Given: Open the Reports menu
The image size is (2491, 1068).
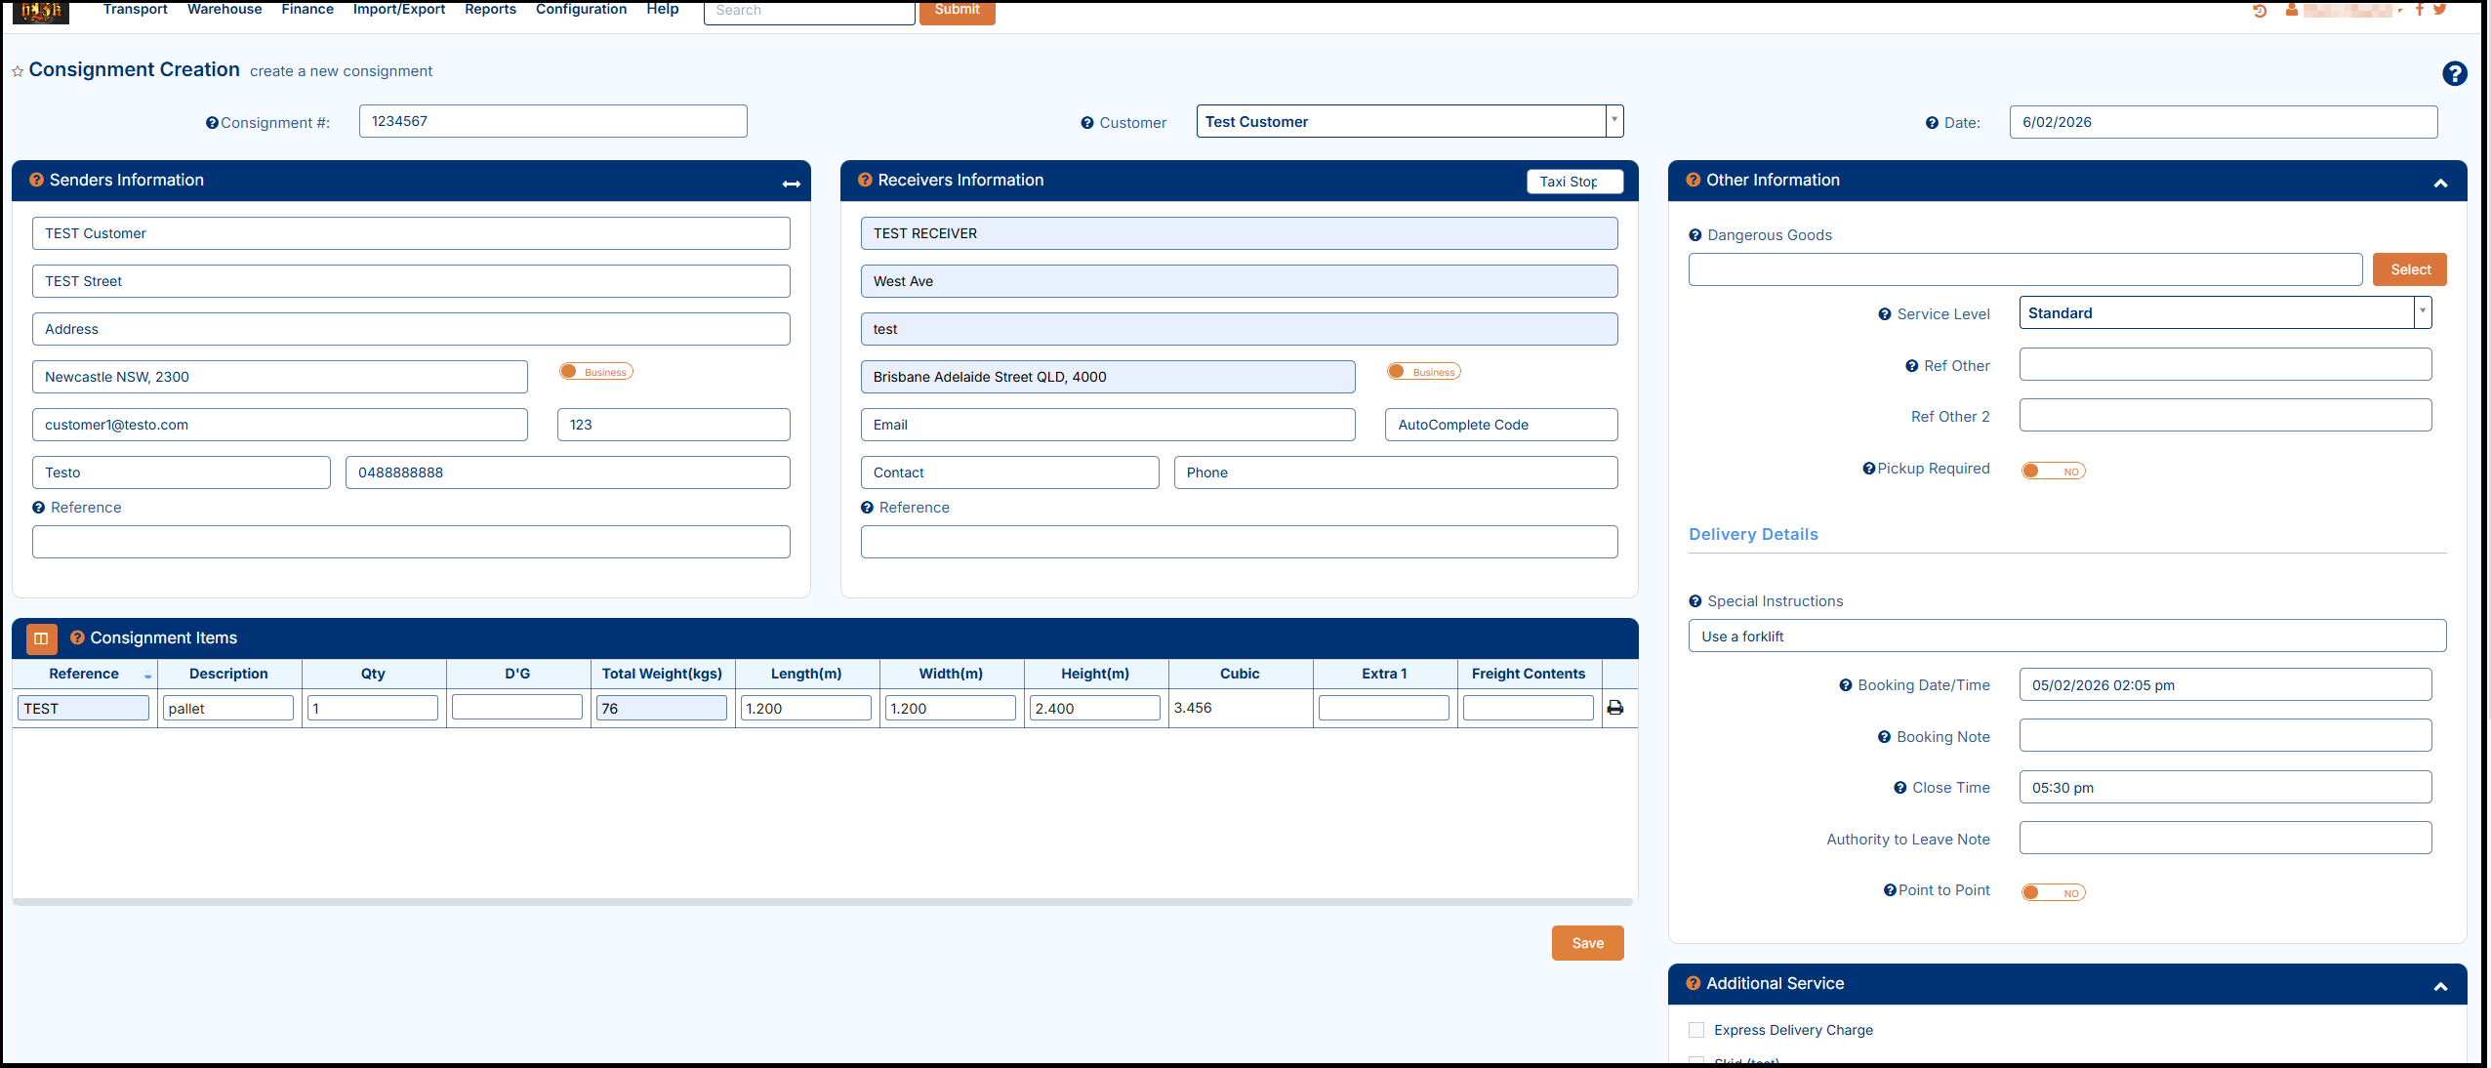Looking at the screenshot, I should 490,10.
